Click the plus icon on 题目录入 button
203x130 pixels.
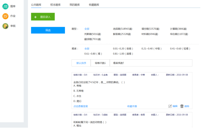pos(35,17)
